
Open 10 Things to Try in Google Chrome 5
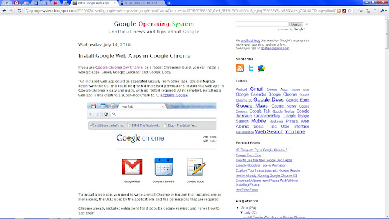[262, 150]
